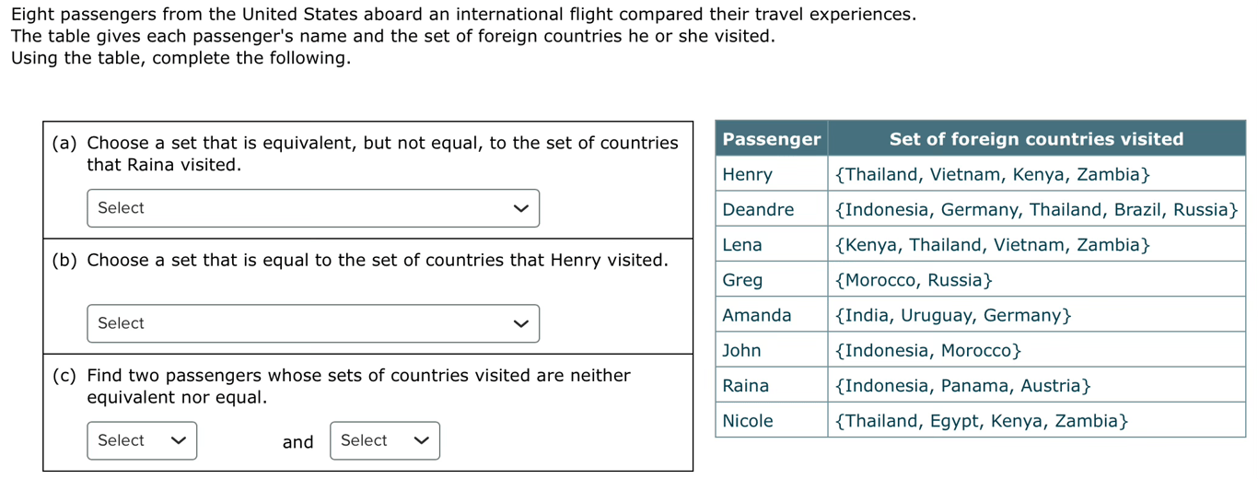The height and width of the screenshot is (479, 1258).
Task: Open the part (b) Select dropdown
Action: point(313,323)
